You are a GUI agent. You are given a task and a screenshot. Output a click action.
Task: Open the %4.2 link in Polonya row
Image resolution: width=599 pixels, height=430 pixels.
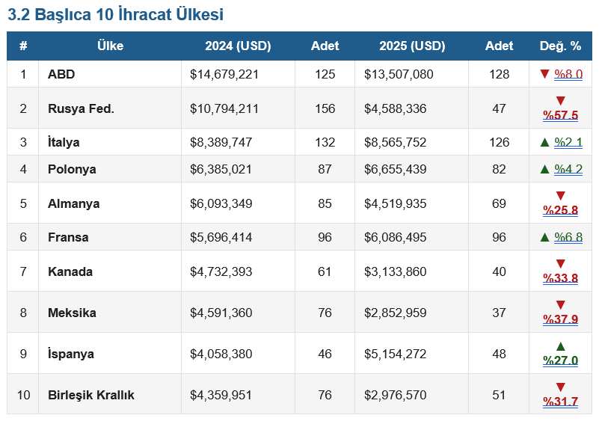[x=568, y=169]
